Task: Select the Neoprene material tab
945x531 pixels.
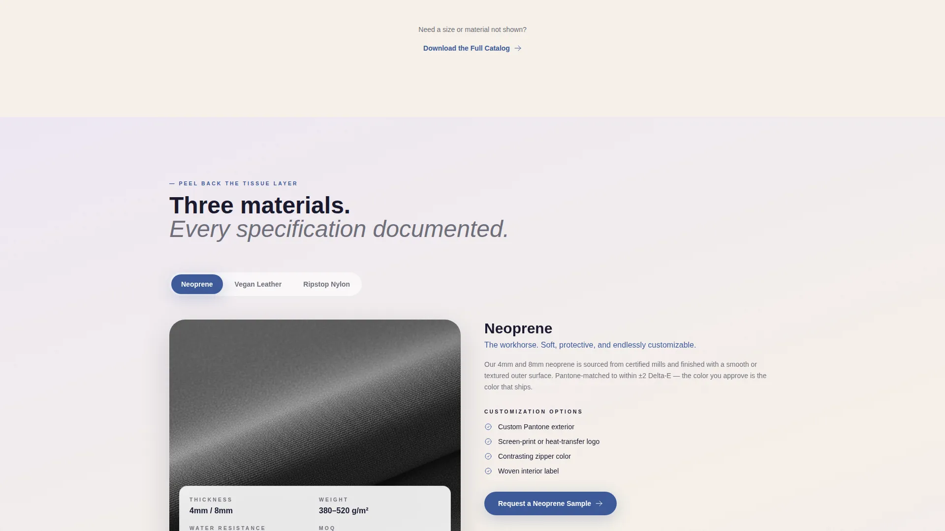Action: (x=197, y=284)
